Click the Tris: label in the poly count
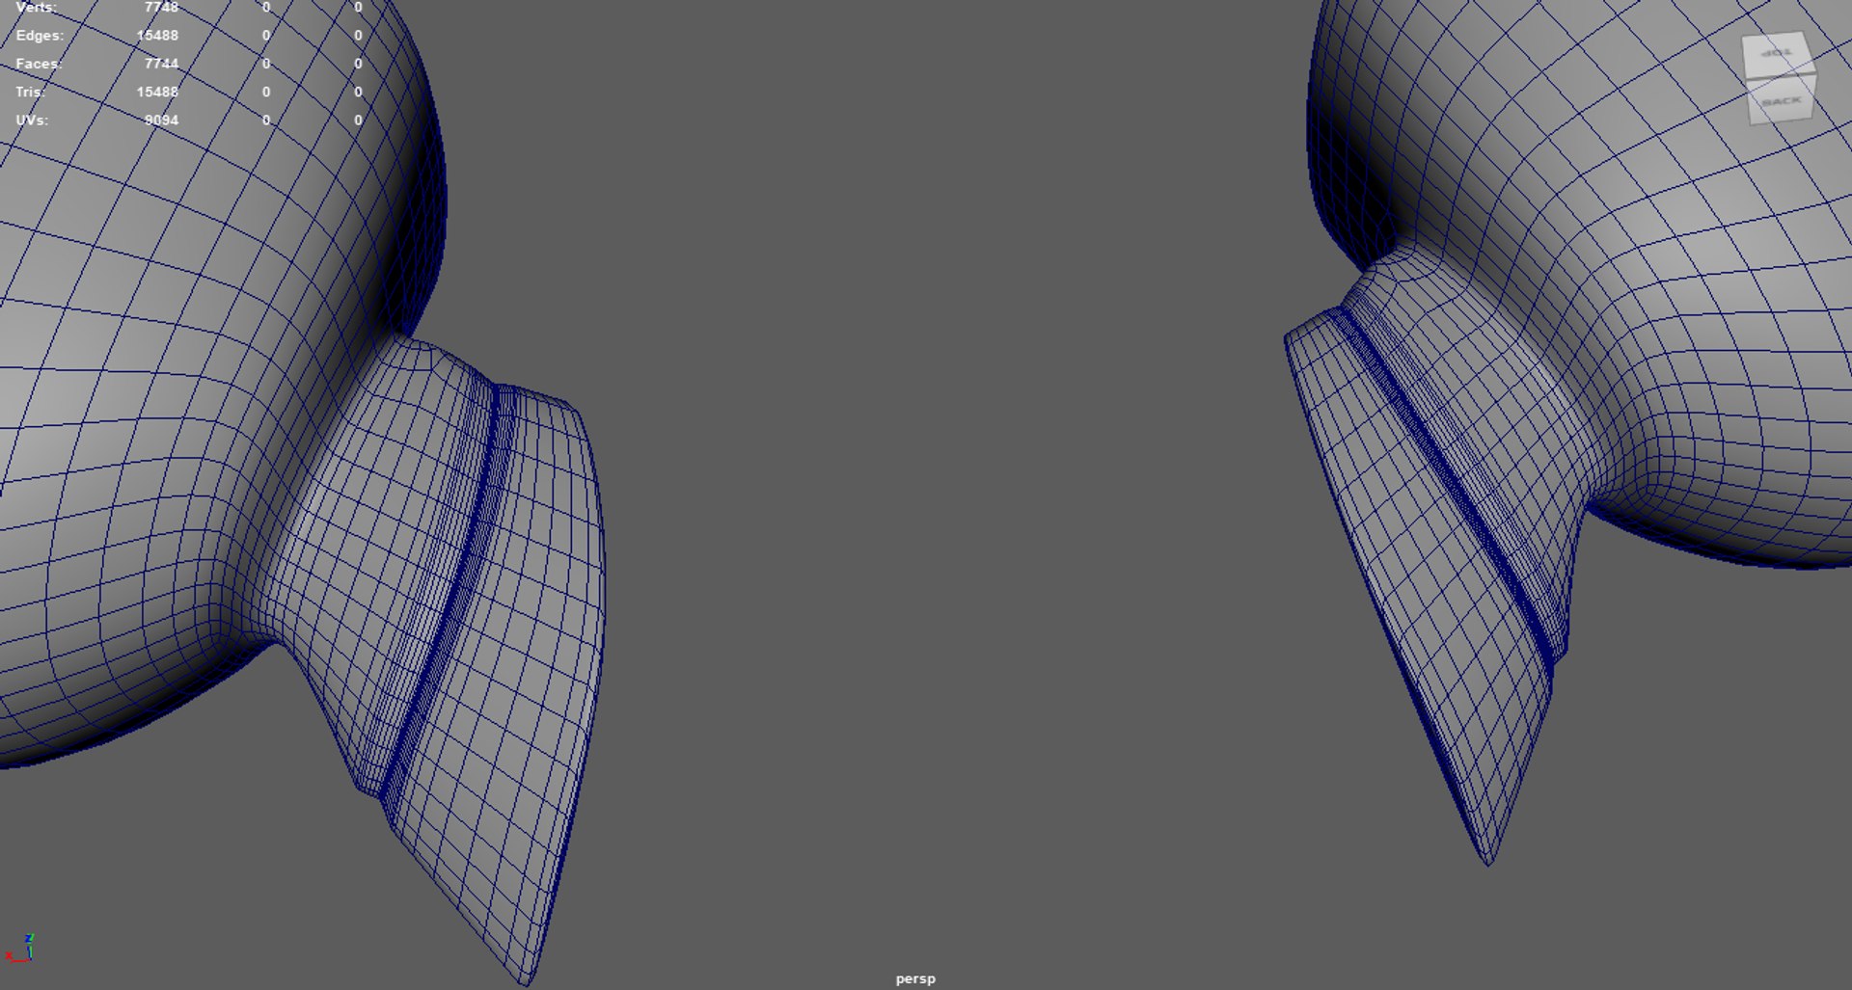Image resolution: width=1852 pixels, height=990 pixels. (x=30, y=92)
